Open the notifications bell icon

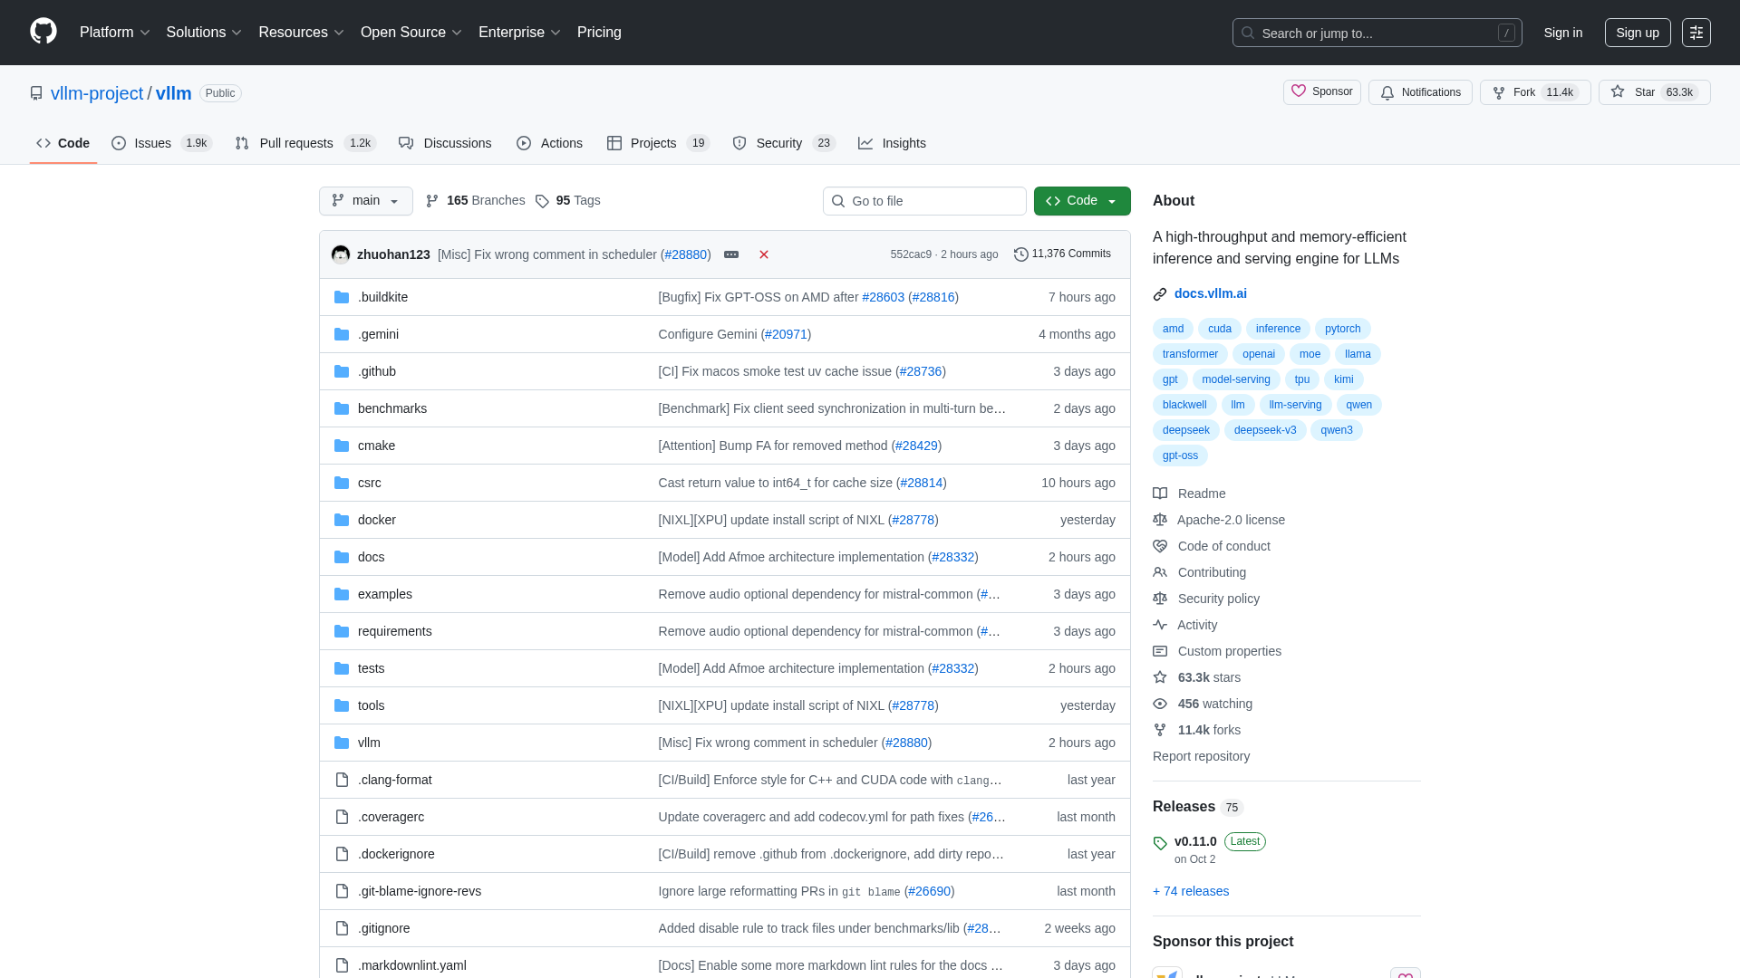point(1387,92)
